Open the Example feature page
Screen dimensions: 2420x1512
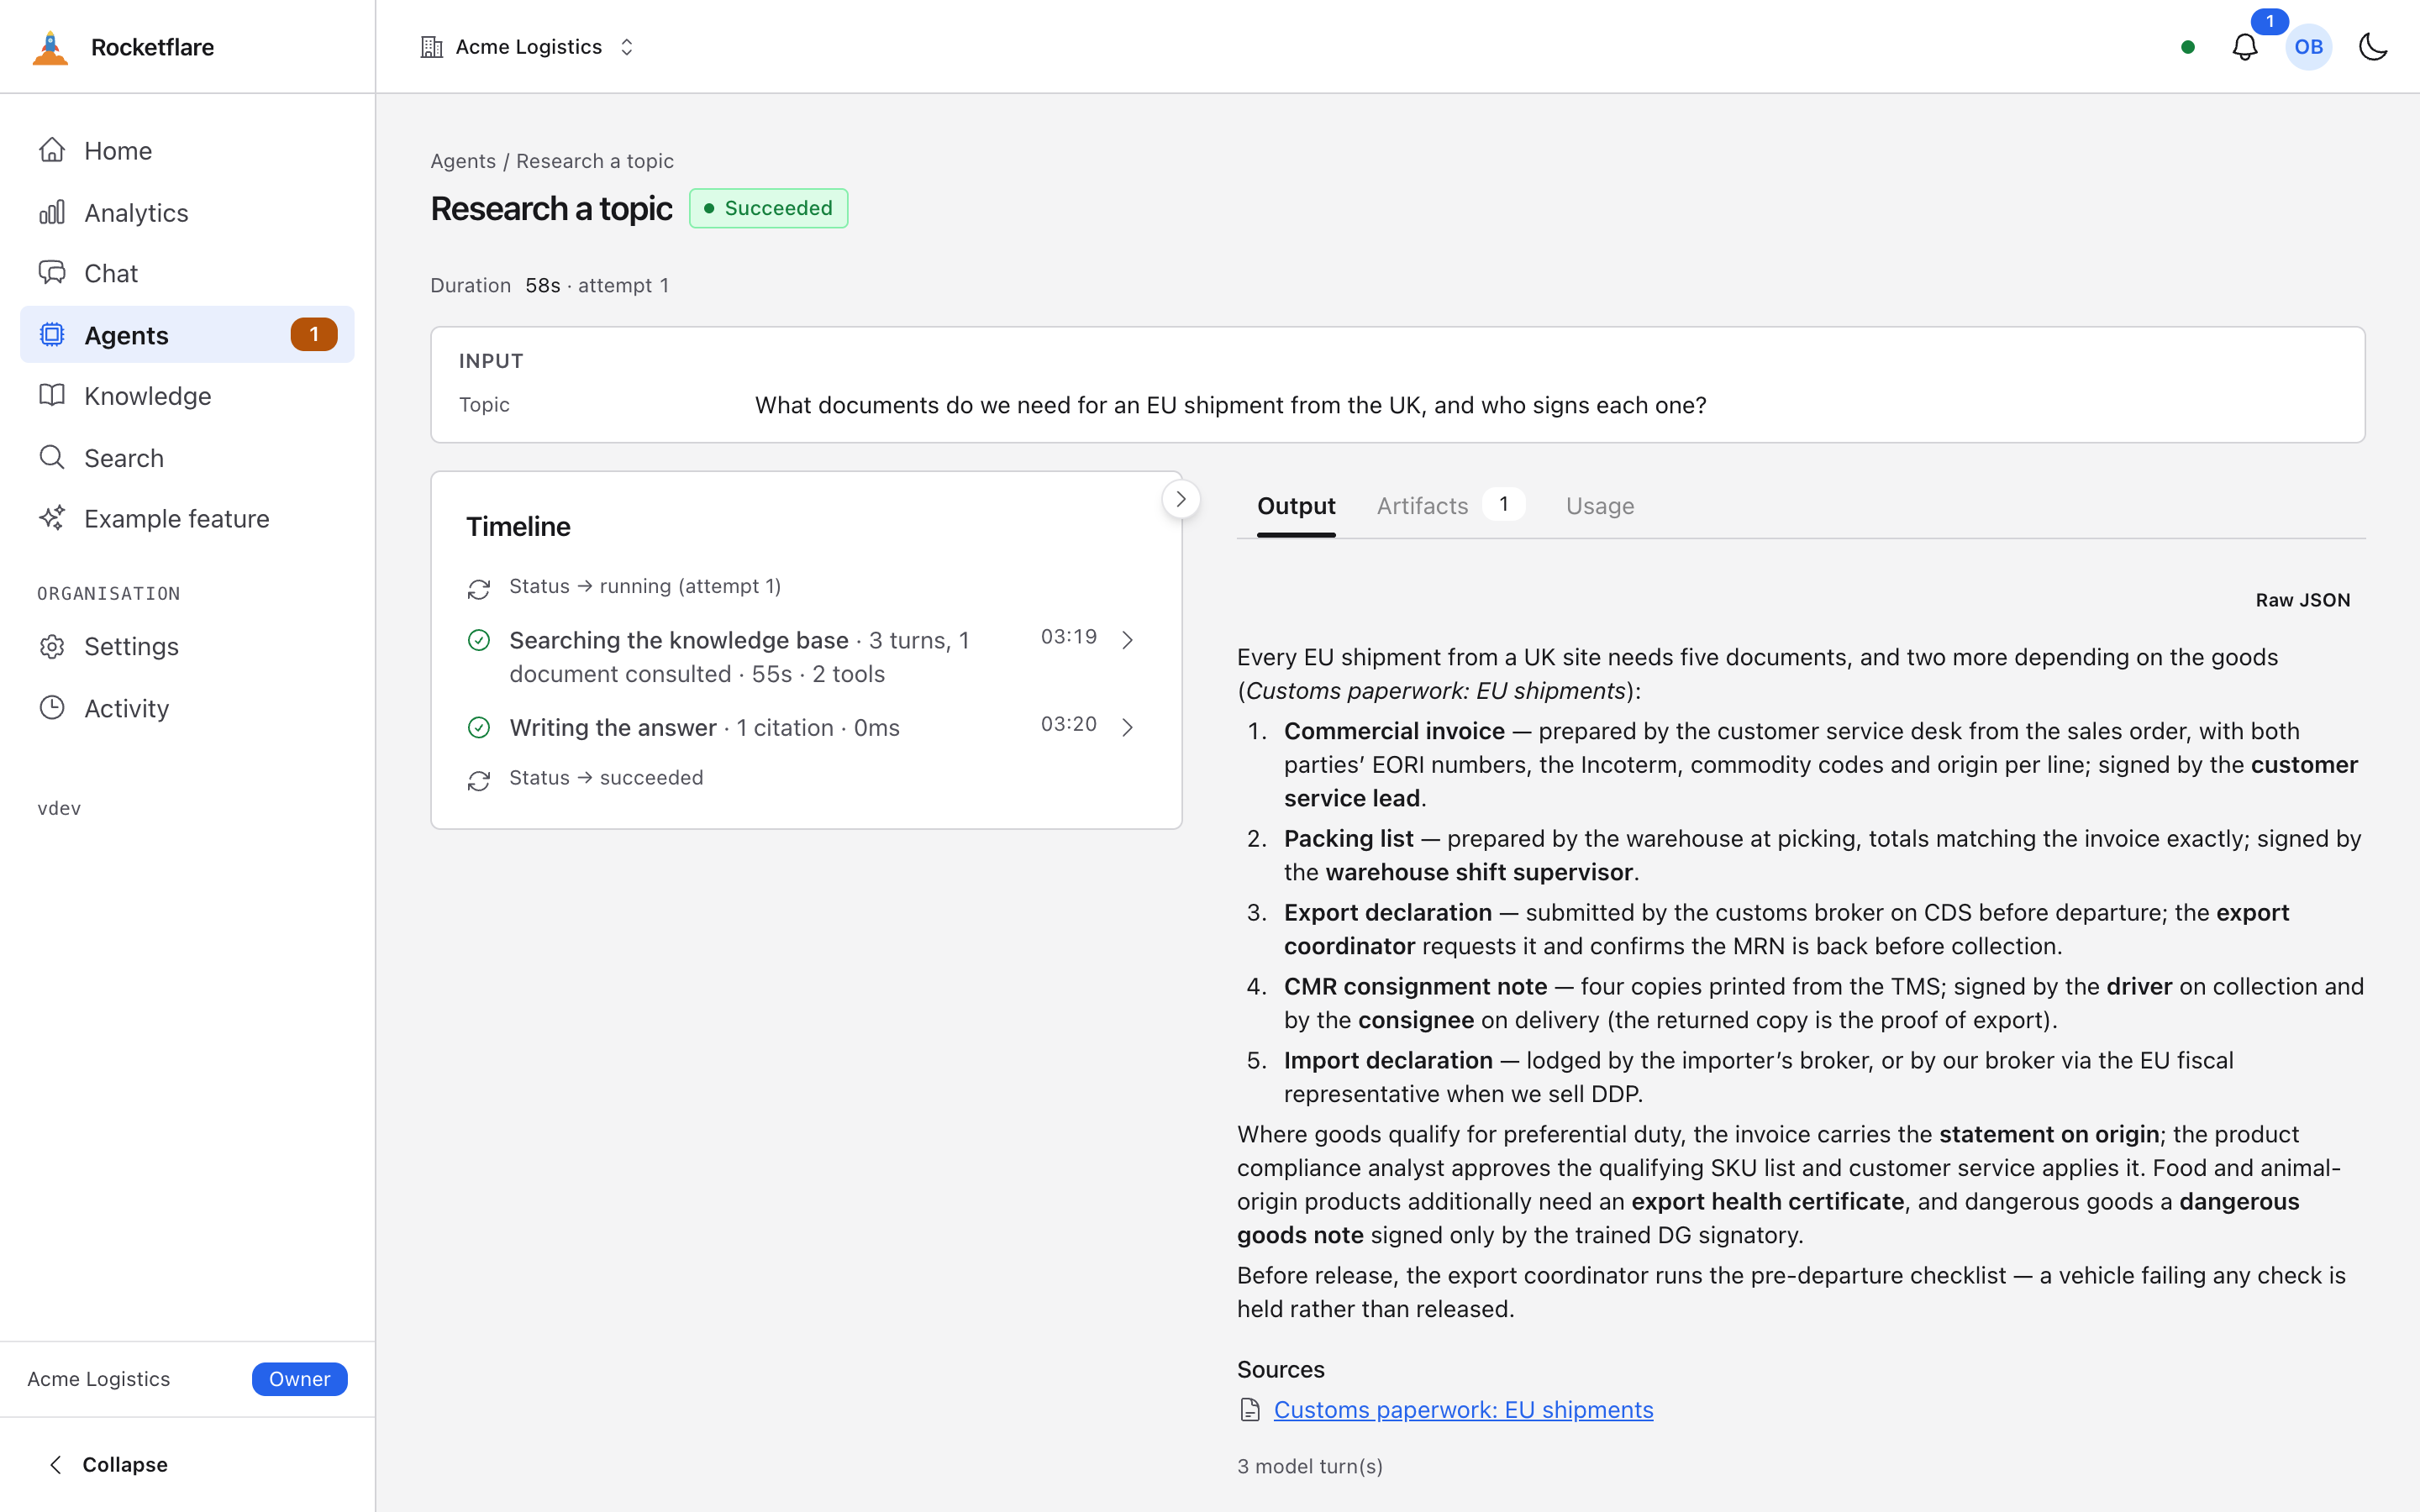click(187, 519)
